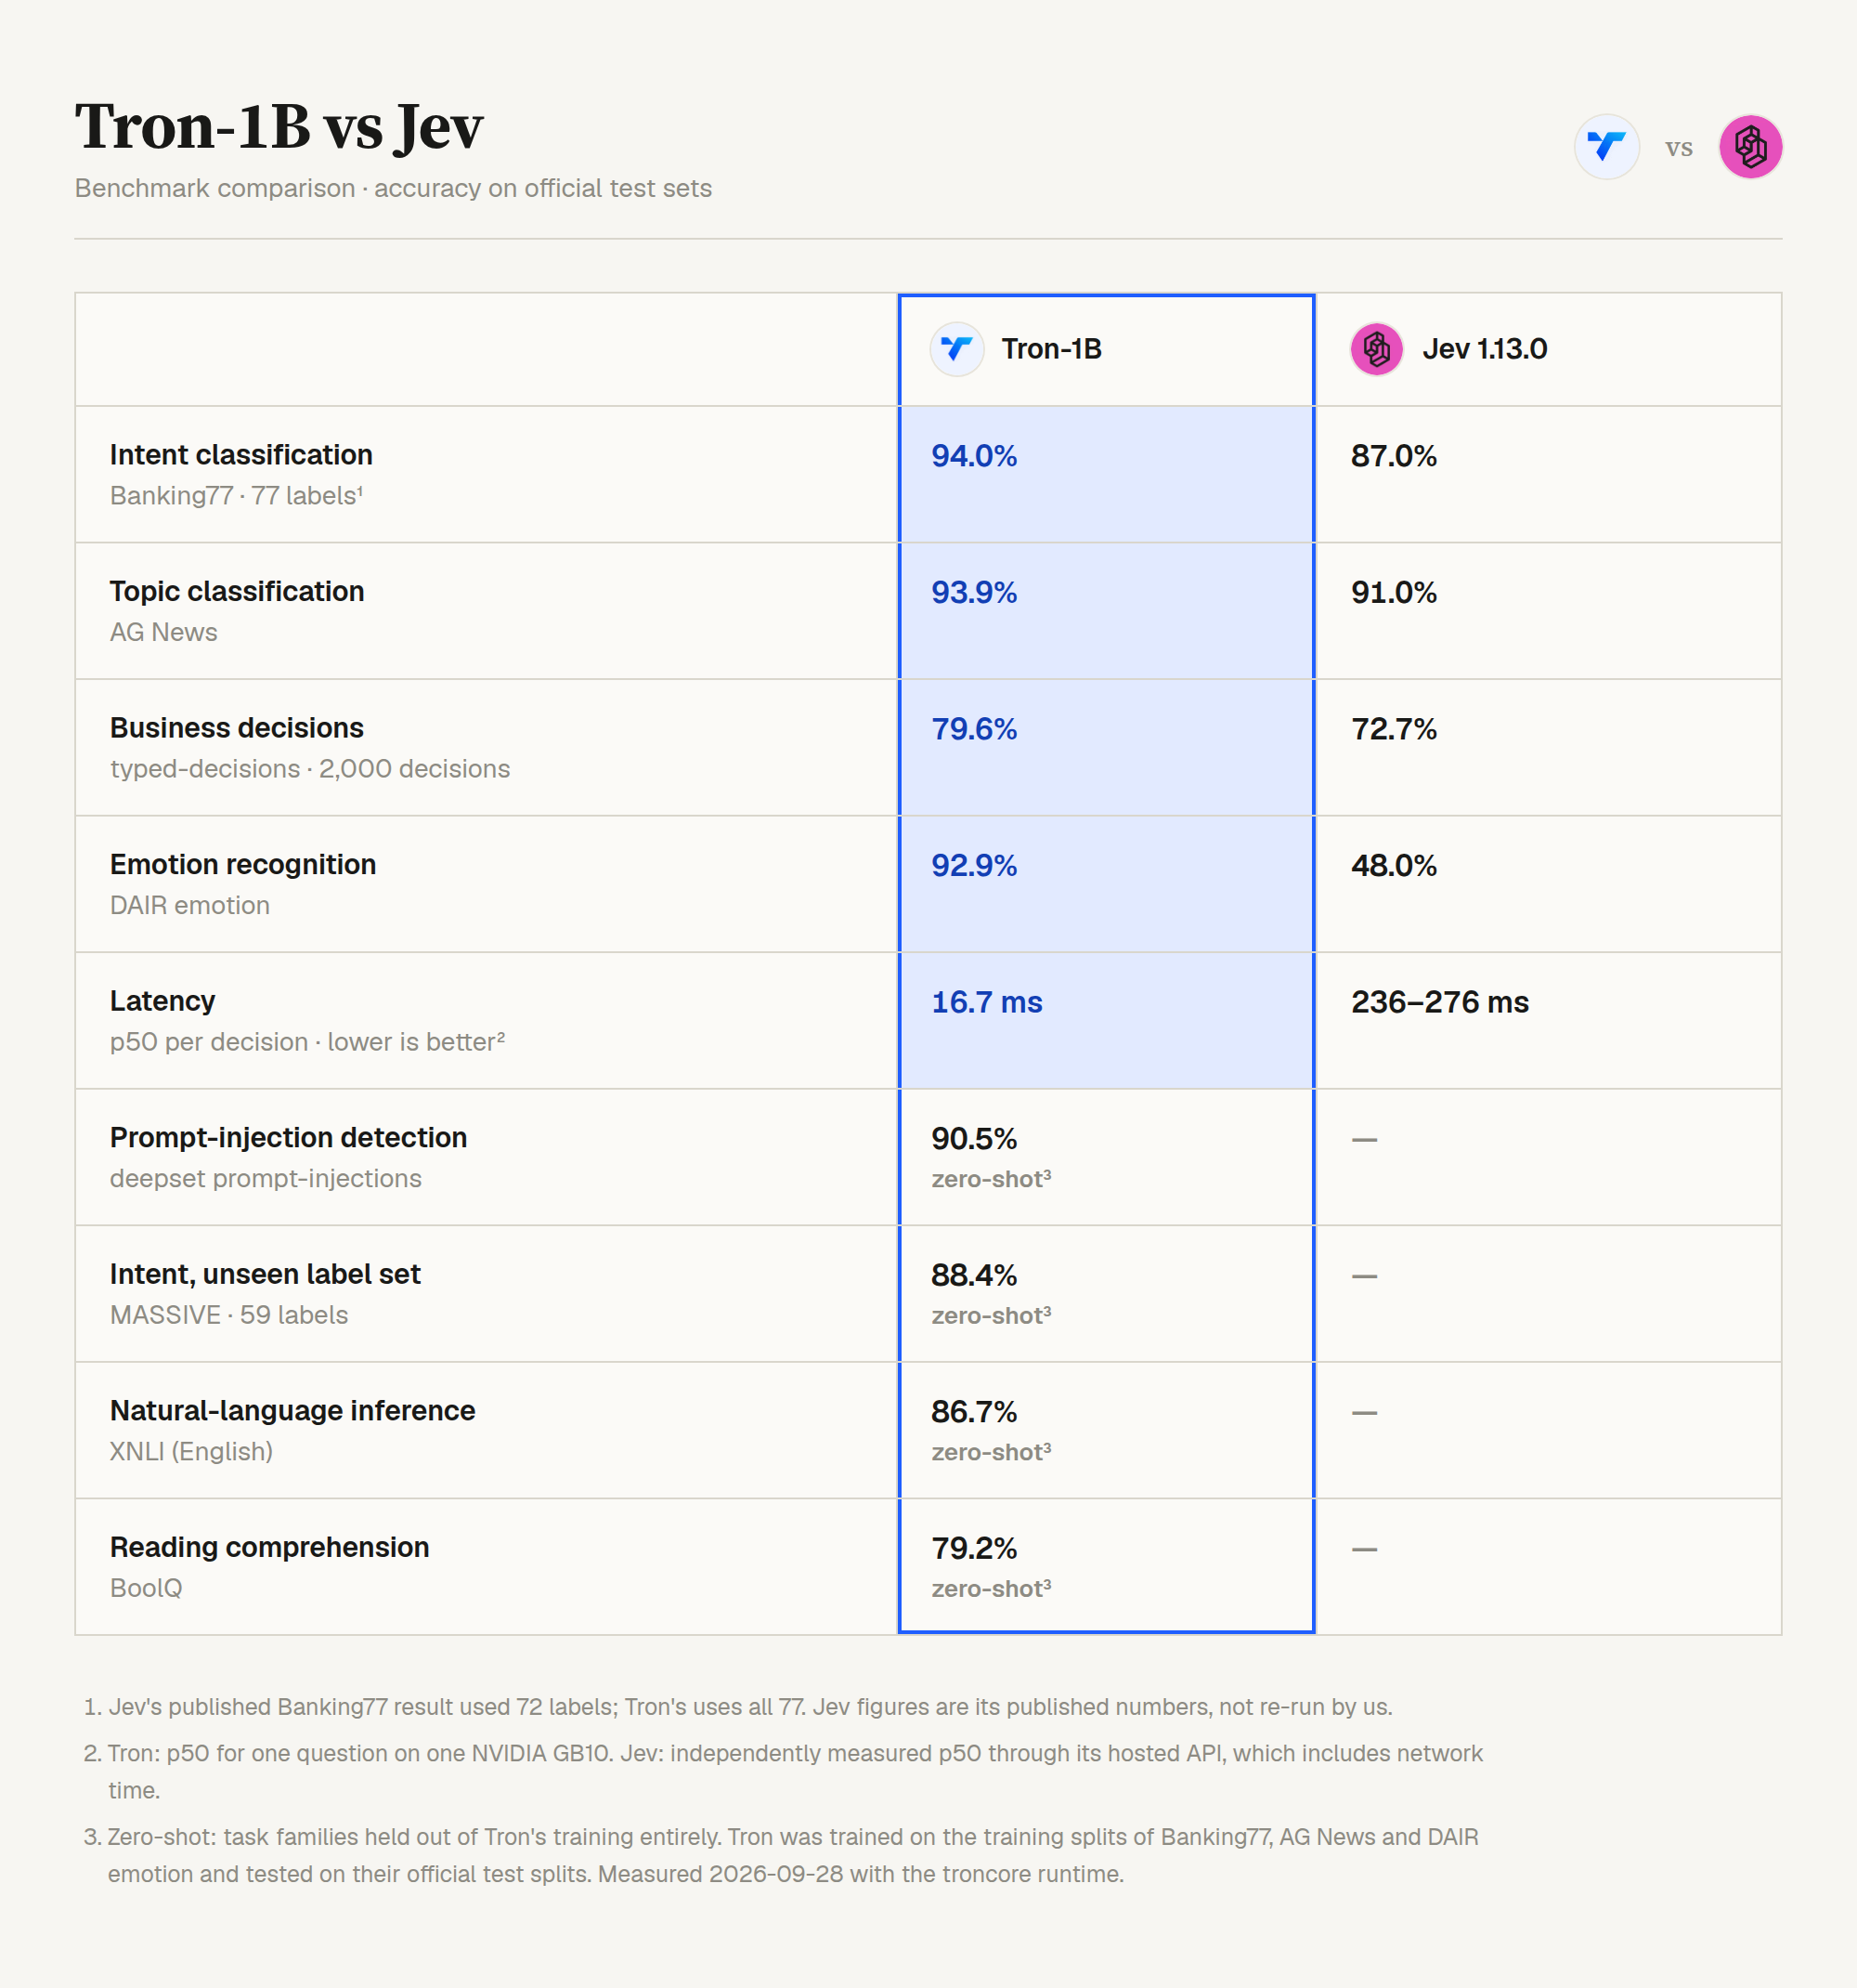Image resolution: width=1857 pixels, height=1988 pixels.
Task: Click the 'MASSIVE · 59 labels' sublabel
Action: coord(229,1315)
